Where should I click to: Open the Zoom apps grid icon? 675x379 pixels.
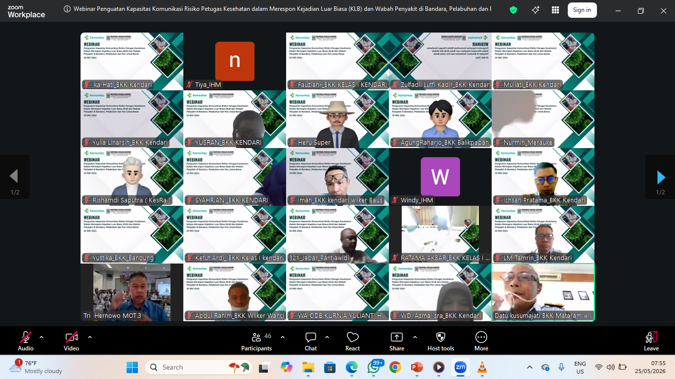pyautogui.click(x=555, y=10)
